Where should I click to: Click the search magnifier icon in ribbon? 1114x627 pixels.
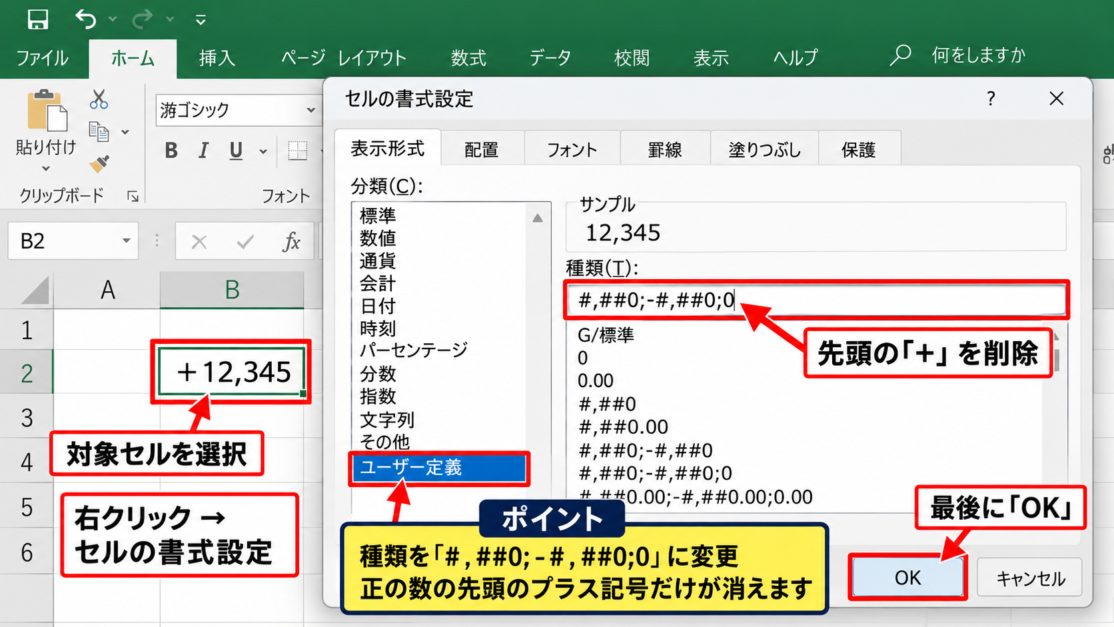(900, 55)
